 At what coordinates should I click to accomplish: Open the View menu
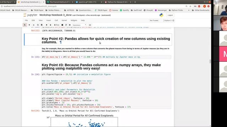(40, 20)
